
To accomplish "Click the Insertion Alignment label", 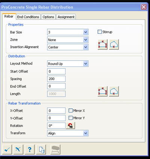I will pyautogui.click(x=24, y=47).
